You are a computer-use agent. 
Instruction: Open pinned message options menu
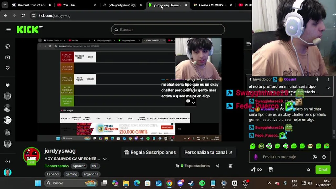(328, 79)
